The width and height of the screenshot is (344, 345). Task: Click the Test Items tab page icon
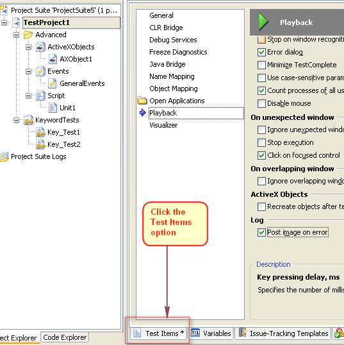137,333
